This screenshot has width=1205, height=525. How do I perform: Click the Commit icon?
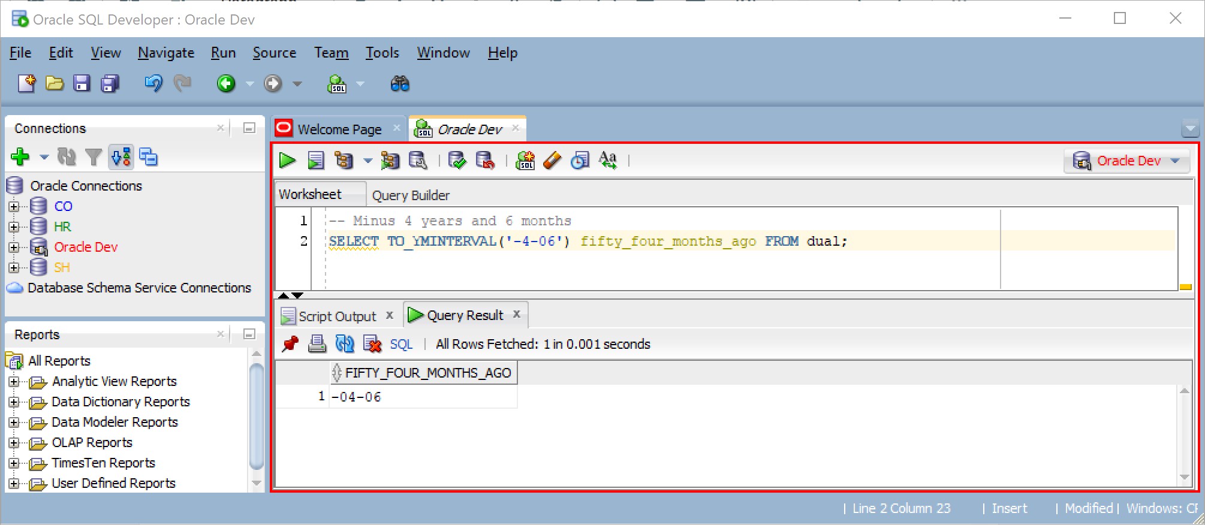457,160
